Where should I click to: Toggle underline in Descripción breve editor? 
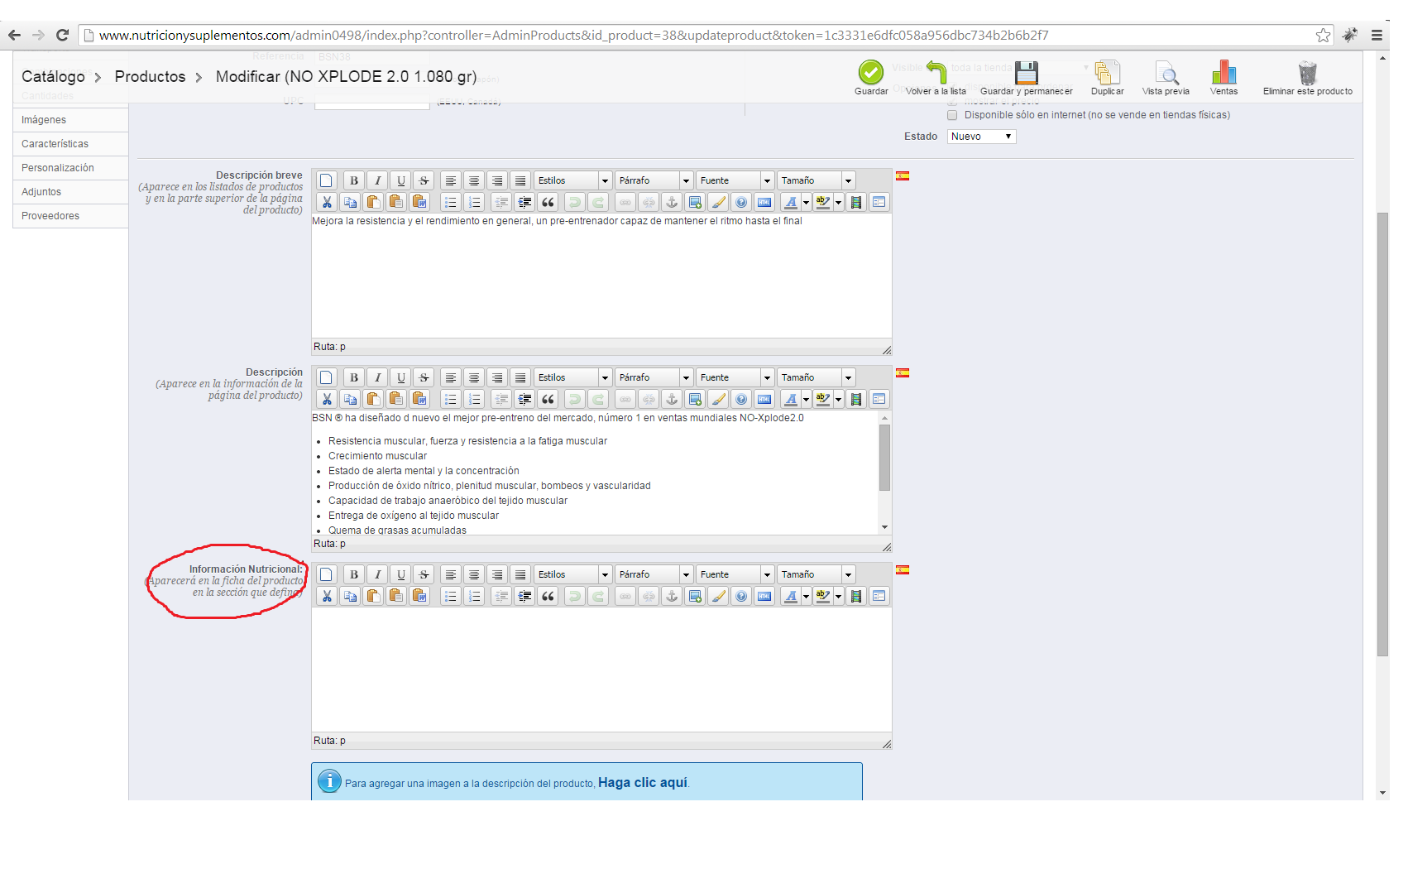(x=400, y=180)
